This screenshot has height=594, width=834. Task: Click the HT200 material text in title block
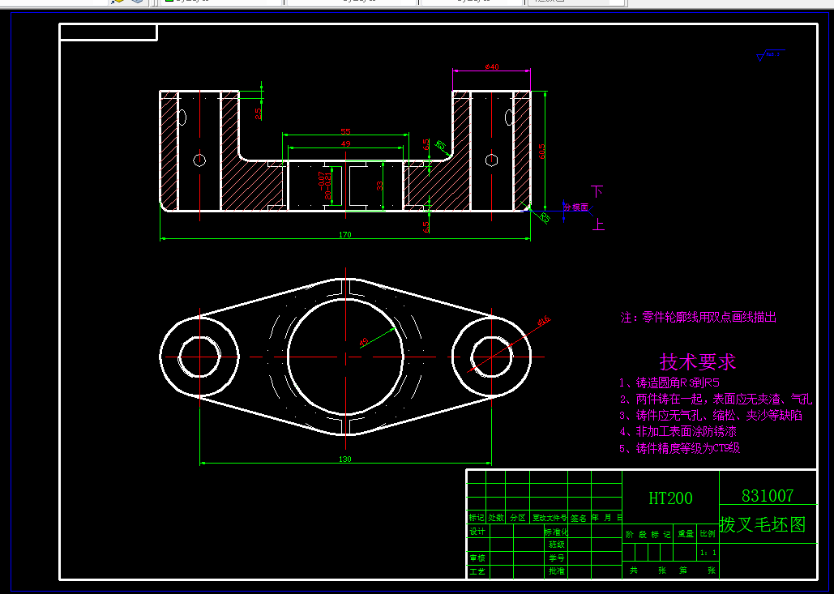coord(671,498)
